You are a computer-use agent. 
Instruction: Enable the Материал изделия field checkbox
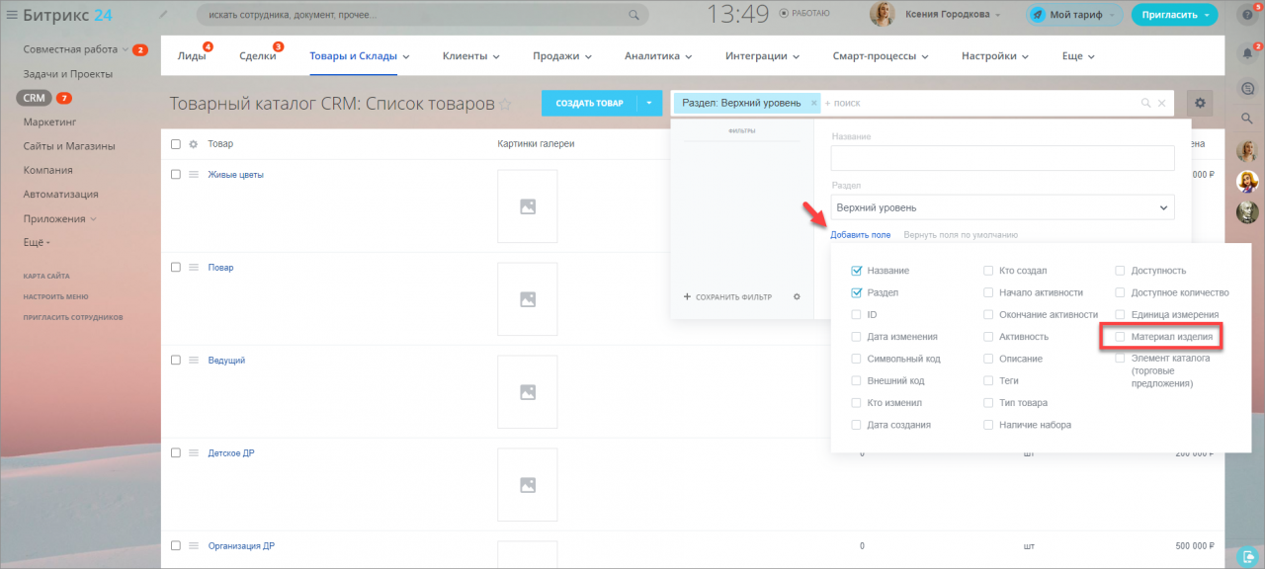(x=1121, y=337)
